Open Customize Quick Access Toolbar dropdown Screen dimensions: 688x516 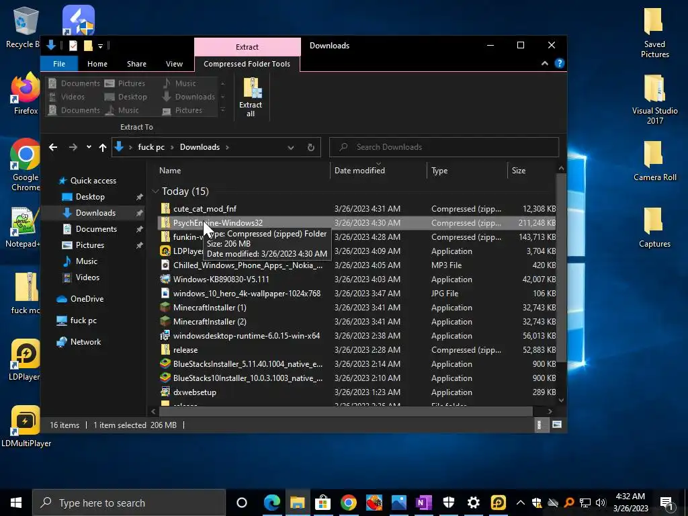point(101,46)
